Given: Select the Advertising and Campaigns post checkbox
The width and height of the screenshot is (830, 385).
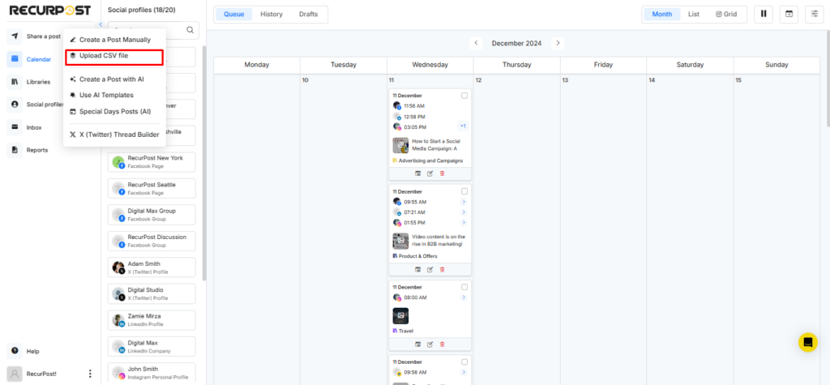Looking at the screenshot, I should click(464, 96).
